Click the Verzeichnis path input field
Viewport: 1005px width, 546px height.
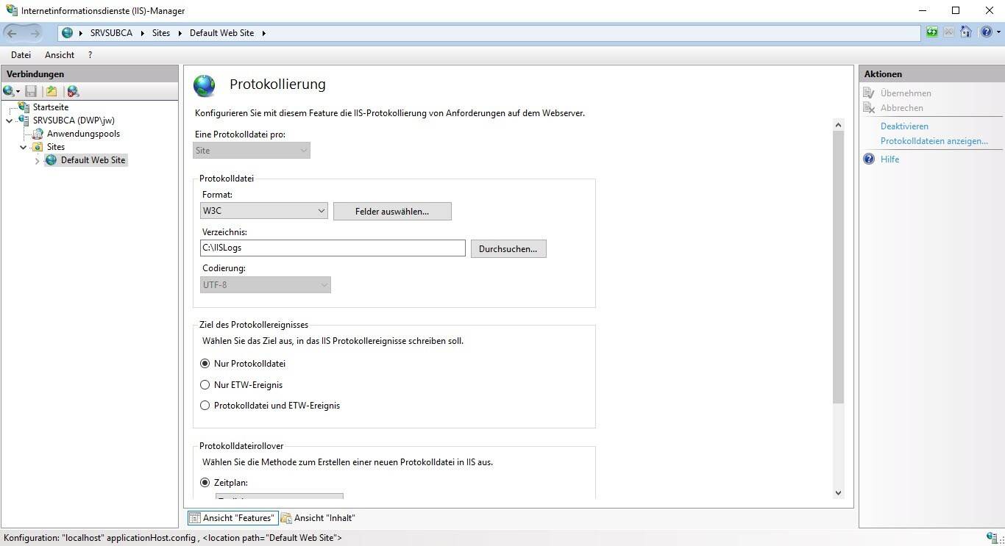(x=333, y=248)
